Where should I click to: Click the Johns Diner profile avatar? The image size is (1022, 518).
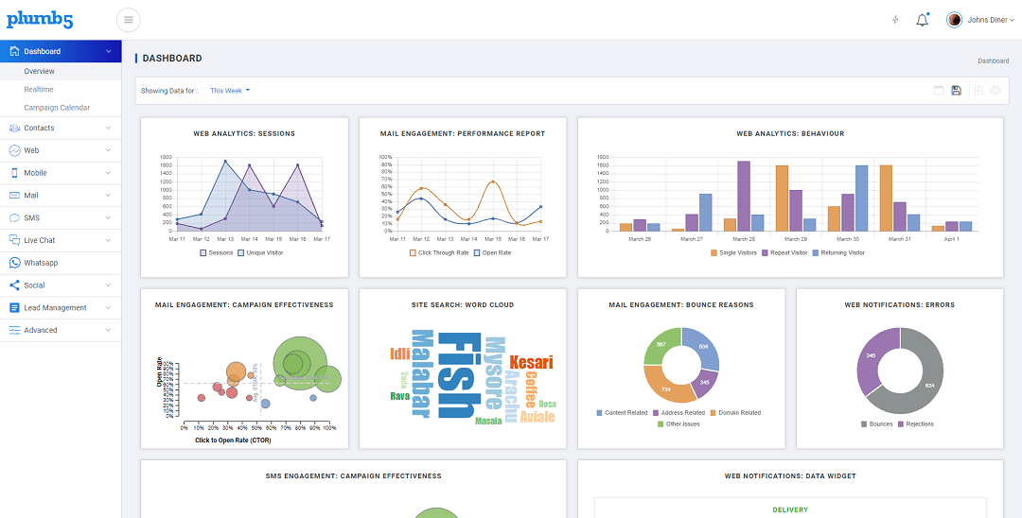coord(954,20)
